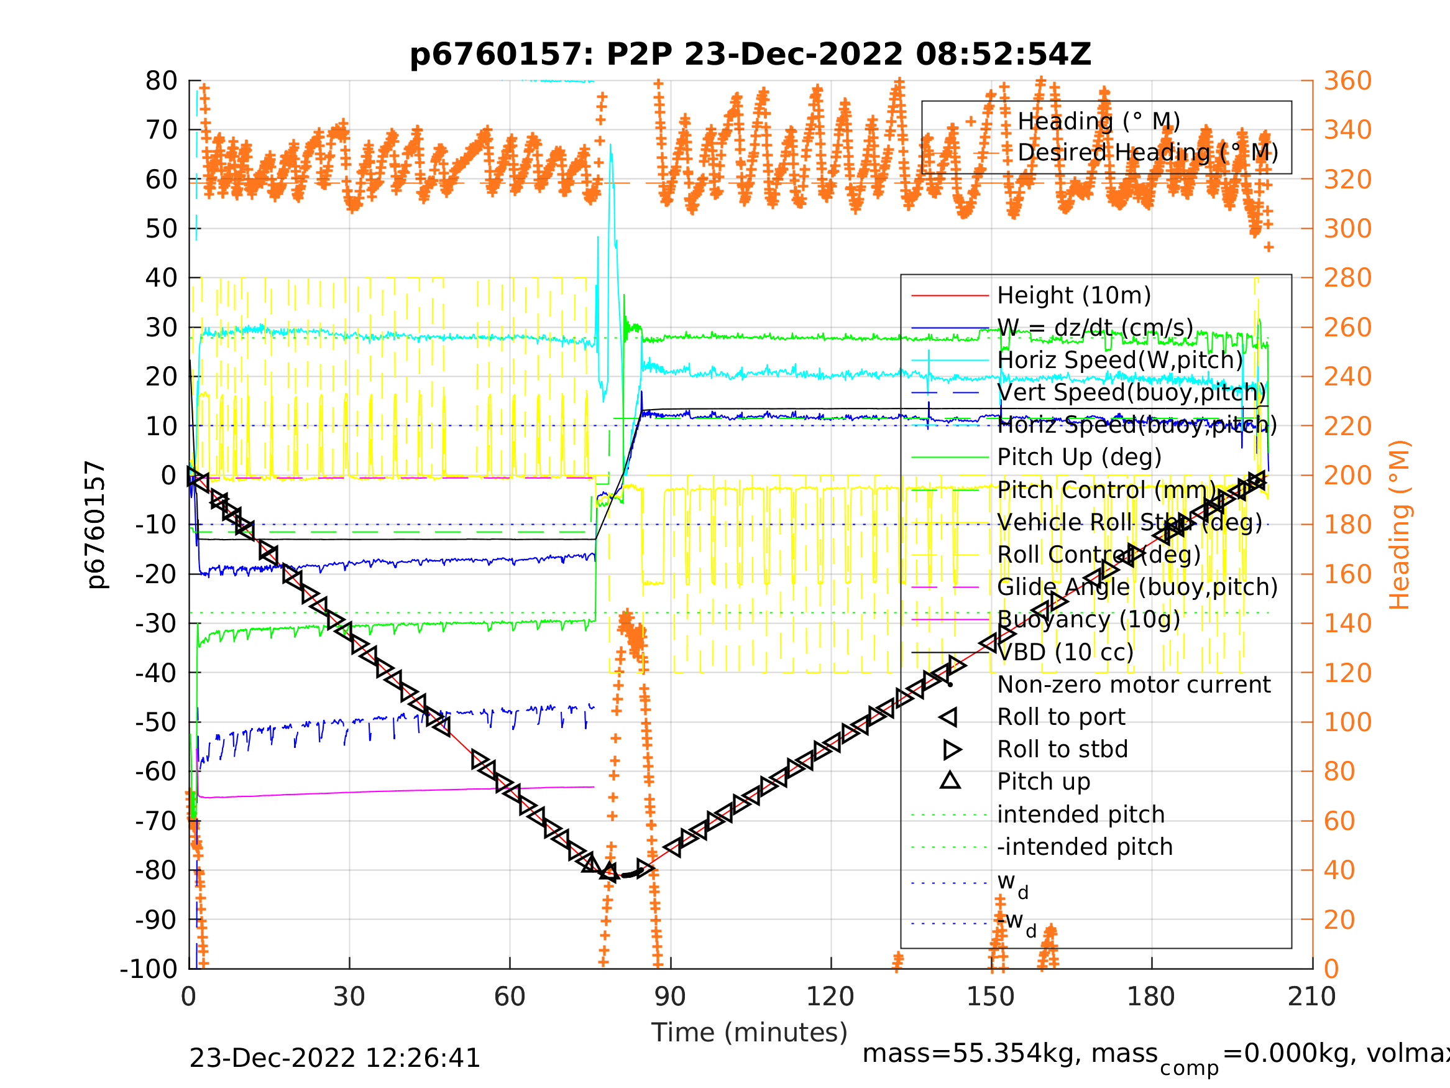Click the orange plus marker beside Heading legend entry
This screenshot has width=1450, height=1088.
point(971,121)
